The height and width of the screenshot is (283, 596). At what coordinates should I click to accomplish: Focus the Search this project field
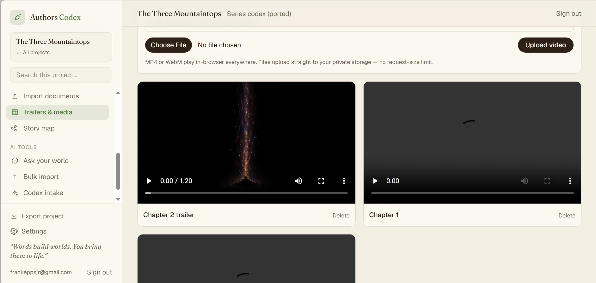coord(61,75)
